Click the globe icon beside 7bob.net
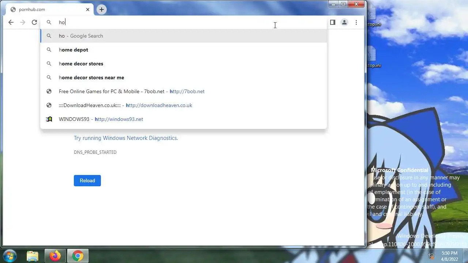 pos(49,91)
